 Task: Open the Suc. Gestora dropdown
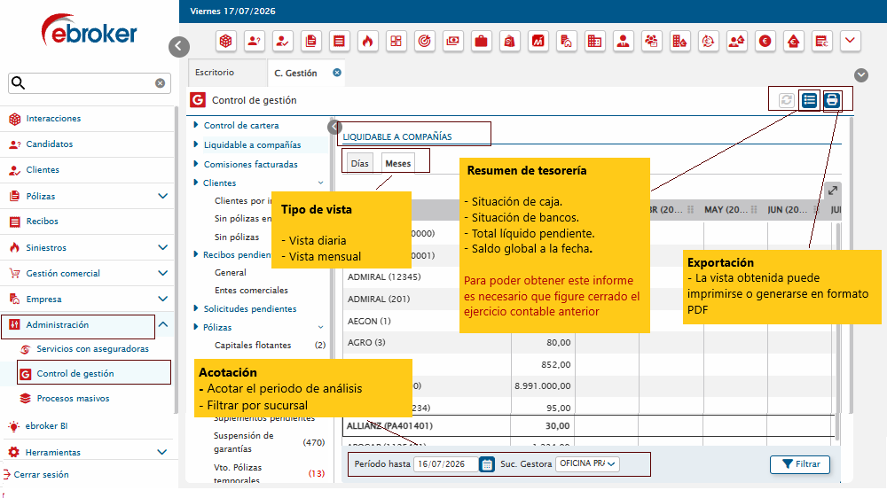(587, 464)
